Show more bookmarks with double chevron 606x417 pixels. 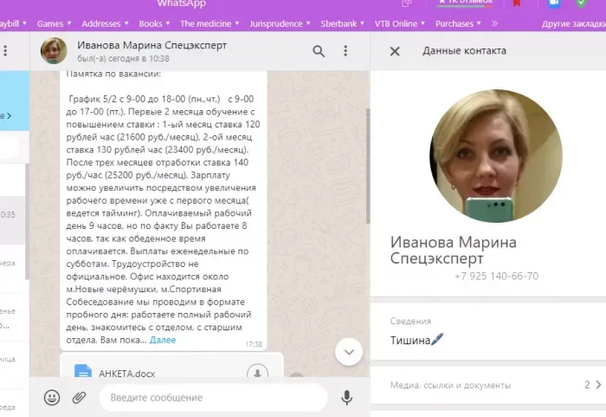point(494,23)
